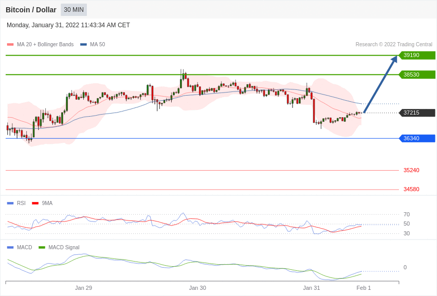Toggle the RSI legend entry
This screenshot has width=437, height=296.
pos(16,203)
